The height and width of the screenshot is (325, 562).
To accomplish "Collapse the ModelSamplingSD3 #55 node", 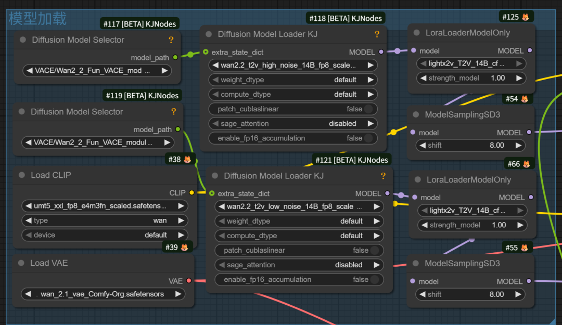I will pos(415,263).
